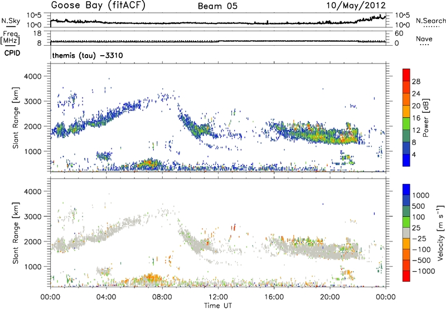Select the "N.Search" legend label
Screen dimensions: 446x309
pyautogui.click(x=430, y=21)
